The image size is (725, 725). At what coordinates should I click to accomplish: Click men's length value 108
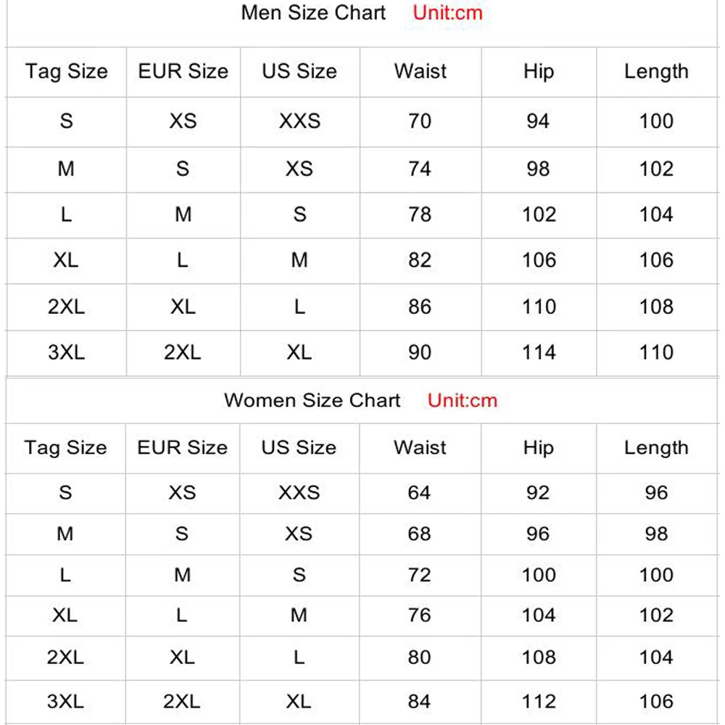click(x=656, y=307)
